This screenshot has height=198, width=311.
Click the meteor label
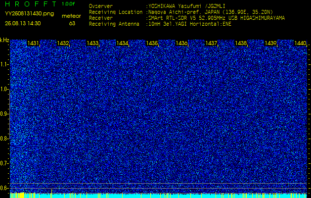[71, 16]
